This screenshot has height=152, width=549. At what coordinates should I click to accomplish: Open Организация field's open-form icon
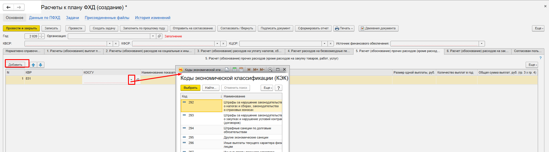[x=159, y=36]
